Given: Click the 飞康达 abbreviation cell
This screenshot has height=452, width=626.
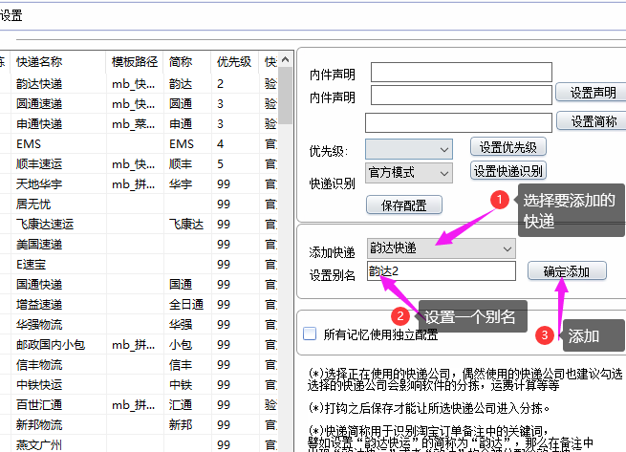Looking at the screenshot, I should coord(186,224).
